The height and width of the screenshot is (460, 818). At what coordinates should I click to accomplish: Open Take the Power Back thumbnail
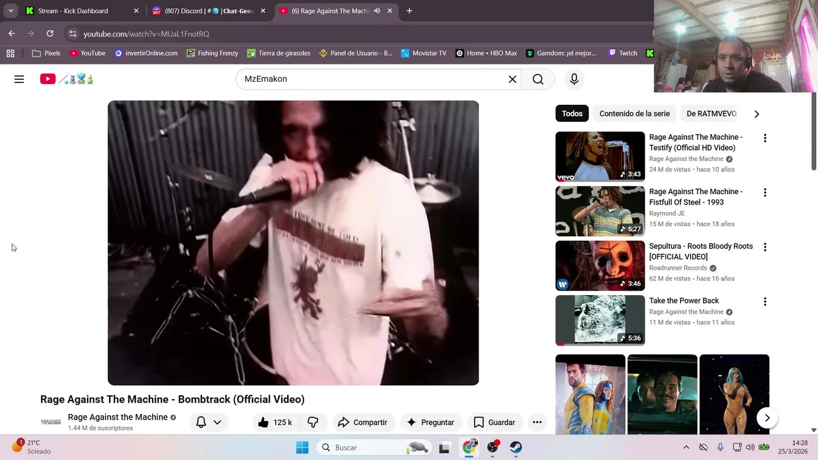point(600,320)
